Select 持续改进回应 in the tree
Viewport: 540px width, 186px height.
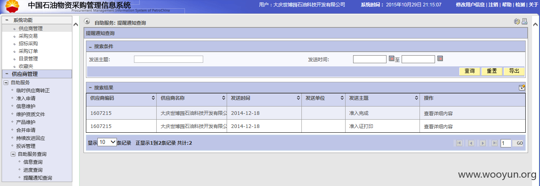(31, 138)
